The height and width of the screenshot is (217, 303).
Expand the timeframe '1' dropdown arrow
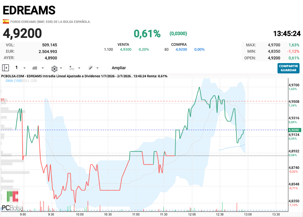[x=24, y=68]
